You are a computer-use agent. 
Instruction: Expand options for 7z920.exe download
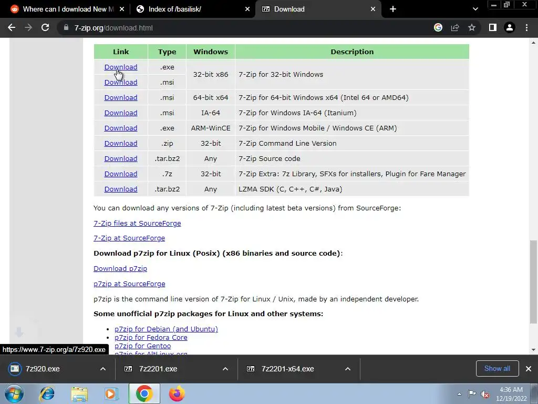pos(102,369)
